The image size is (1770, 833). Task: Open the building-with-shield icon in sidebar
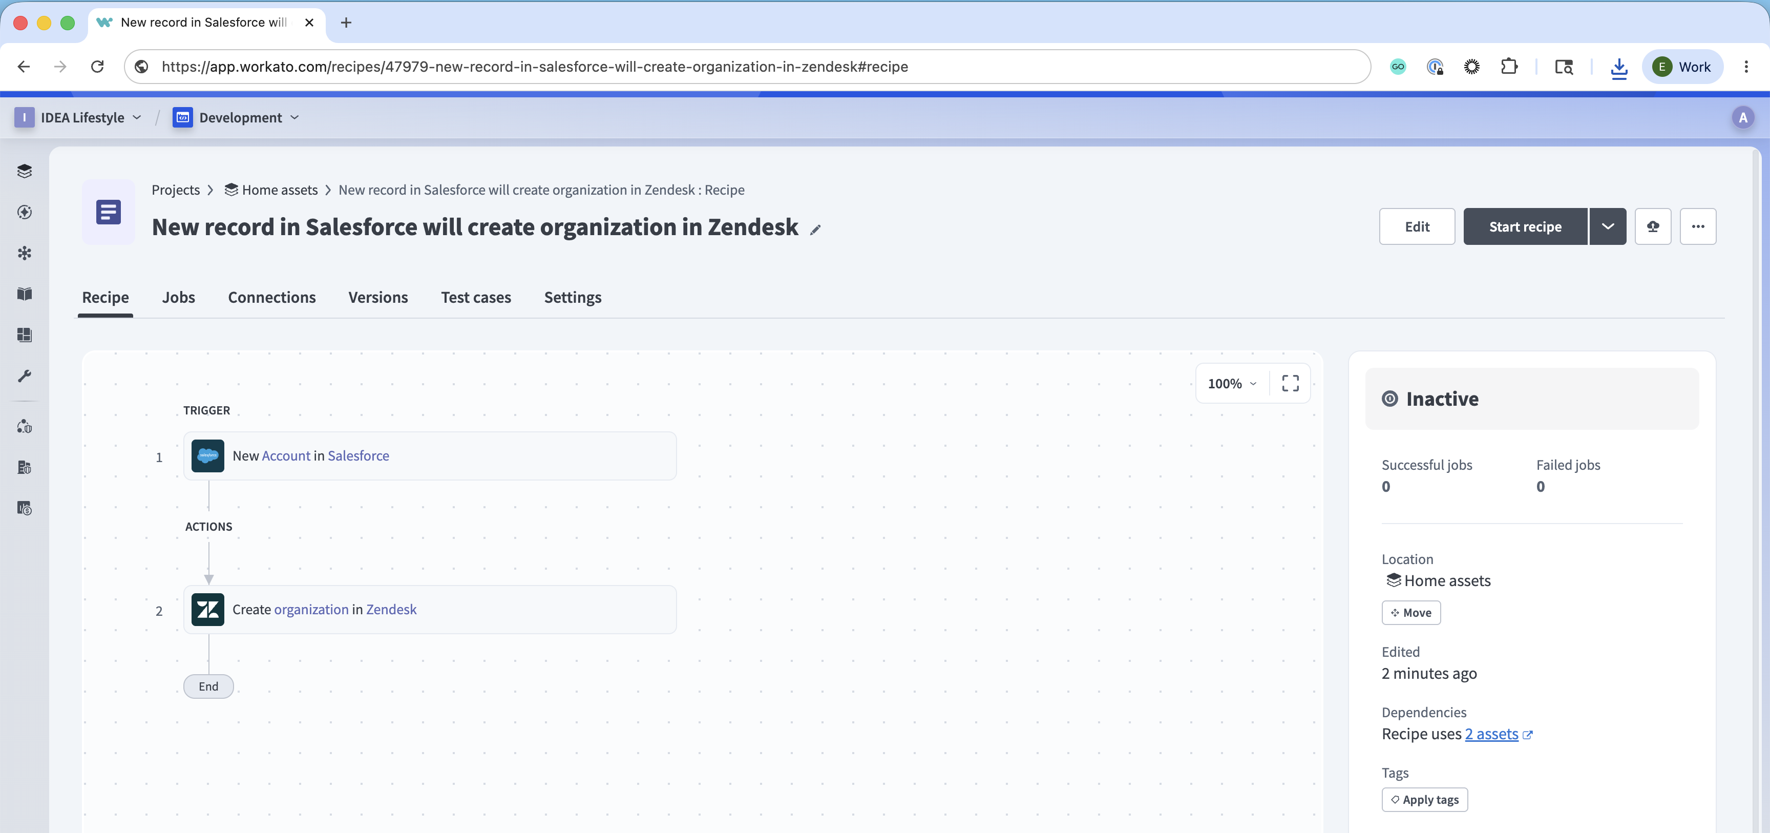click(x=25, y=467)
